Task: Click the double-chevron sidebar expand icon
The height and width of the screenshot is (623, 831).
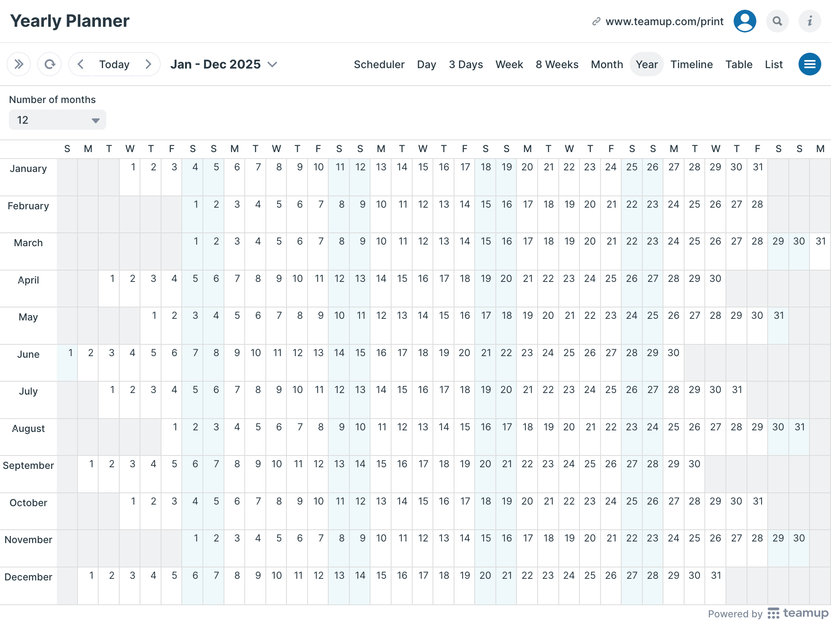Action: (18, 64)
